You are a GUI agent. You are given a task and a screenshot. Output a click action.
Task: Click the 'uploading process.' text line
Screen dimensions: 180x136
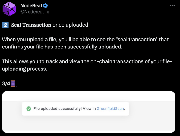pyautogui.click(x=24, y=69)
